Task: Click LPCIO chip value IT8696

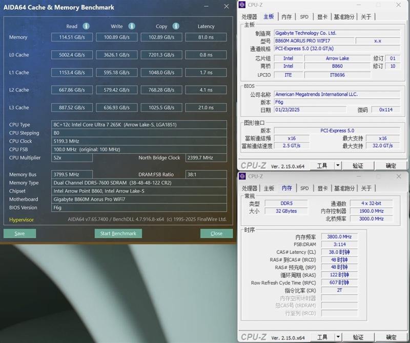Action: tap(337, 75)
